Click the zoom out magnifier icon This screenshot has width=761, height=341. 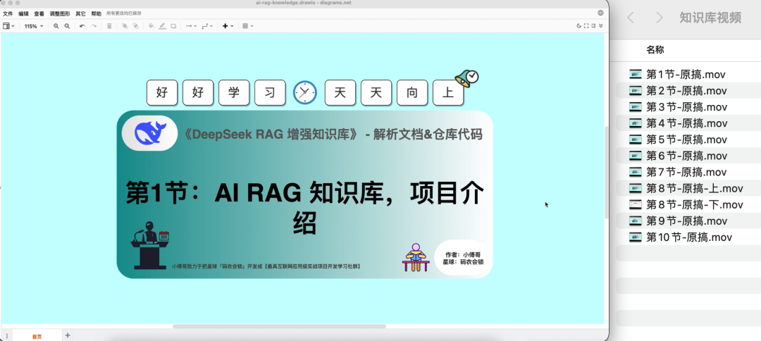pyautogui.click(x=67, y=26)
